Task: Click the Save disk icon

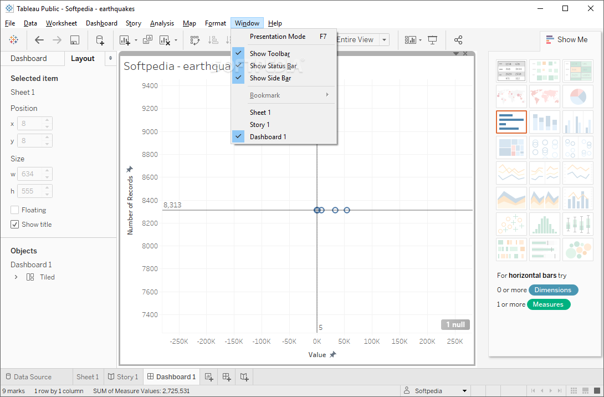Action: click(x=75, y=40)
